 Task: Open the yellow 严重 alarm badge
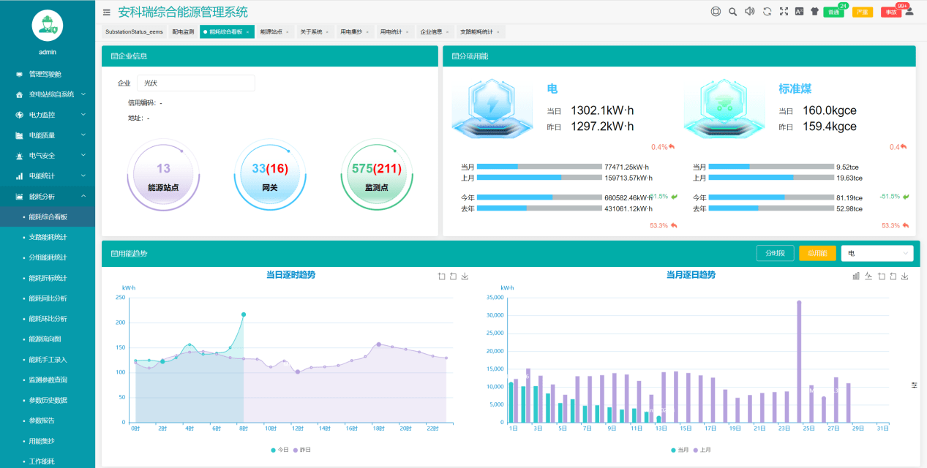point(863,12)
